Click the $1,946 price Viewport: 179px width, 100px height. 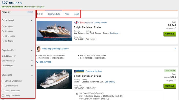172,25
